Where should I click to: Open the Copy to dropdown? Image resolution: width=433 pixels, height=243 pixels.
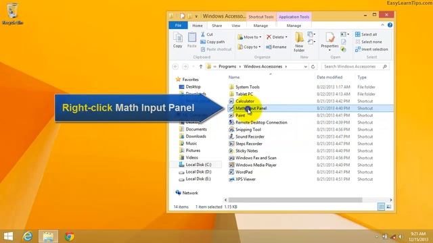[x=250, y=47]
